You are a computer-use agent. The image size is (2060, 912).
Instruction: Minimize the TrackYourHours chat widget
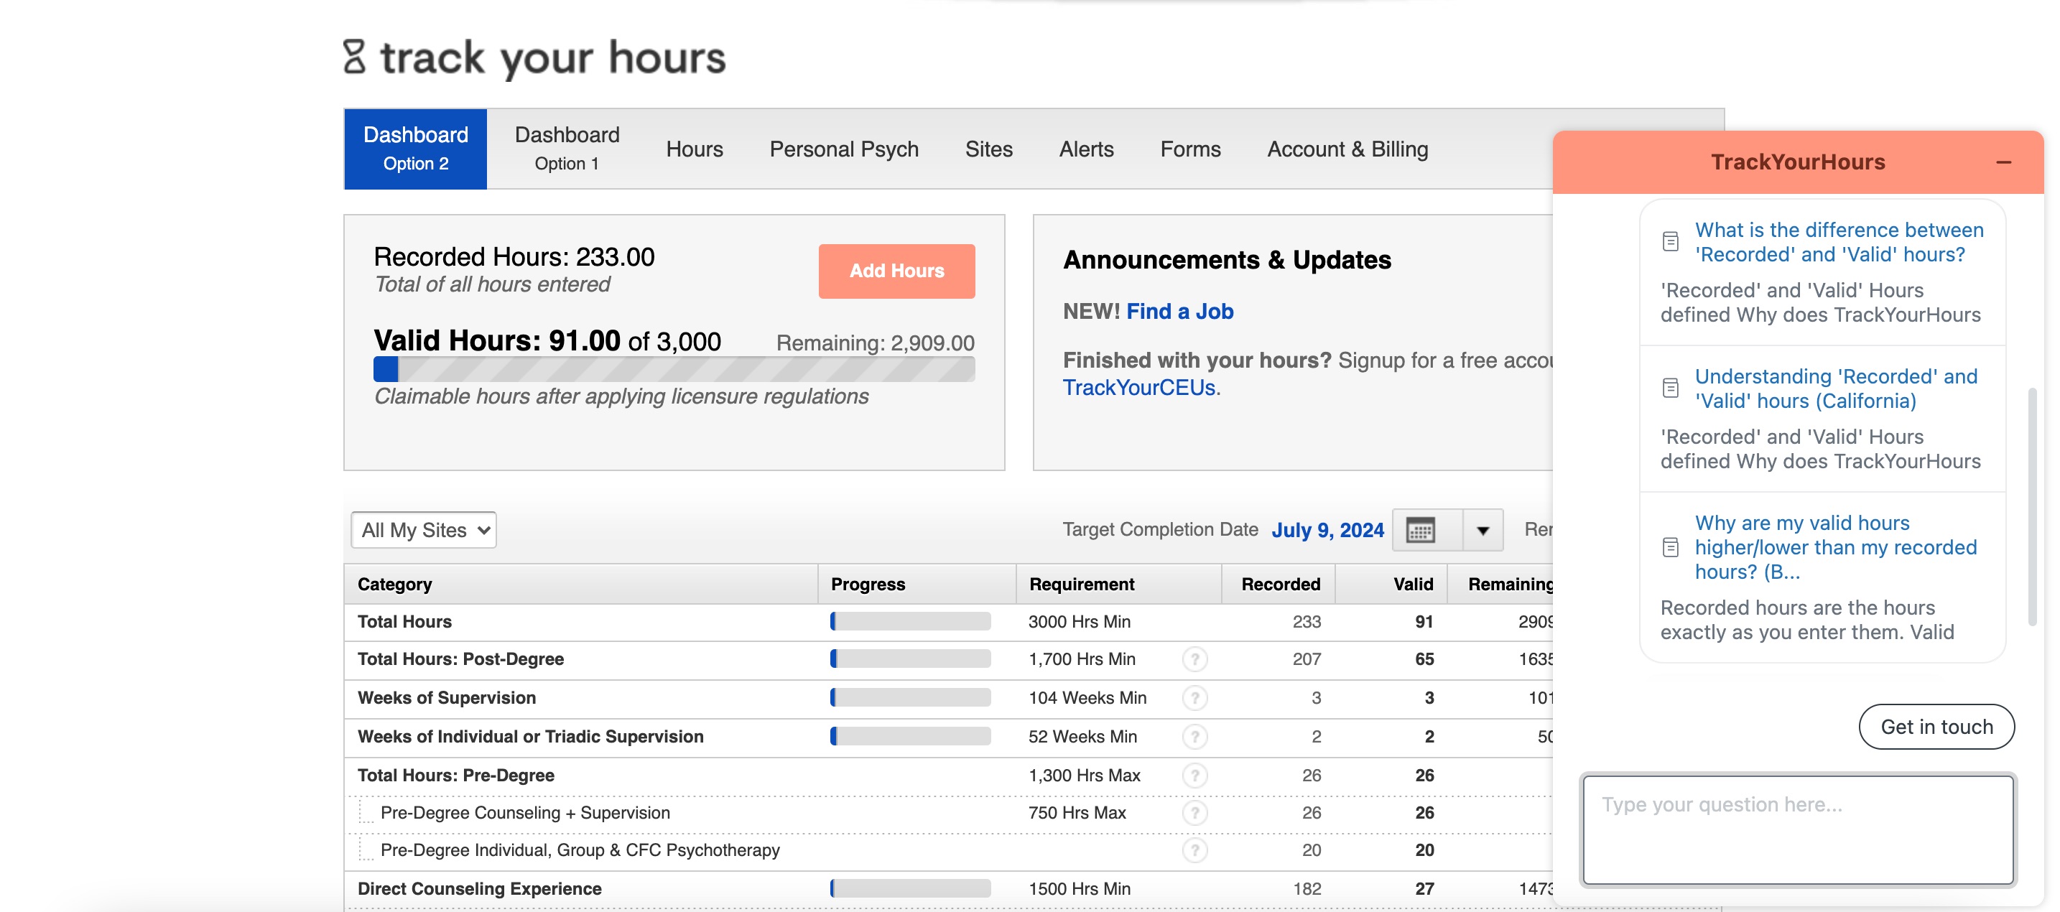pyautogui.click(x=2003, y=162)
